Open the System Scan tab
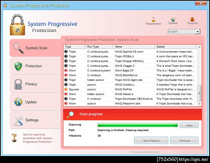This screenshot has height=163, width=210. point(35,48)
